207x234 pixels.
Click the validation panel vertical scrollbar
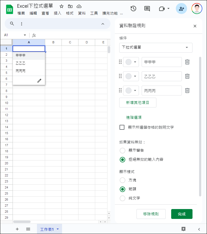point(200,126)
